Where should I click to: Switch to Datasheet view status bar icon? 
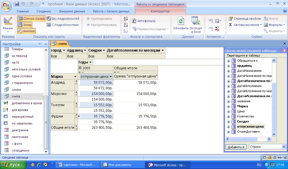264,157
